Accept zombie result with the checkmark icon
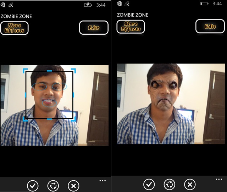Screen dimensions: 227x192 (149, 184)
